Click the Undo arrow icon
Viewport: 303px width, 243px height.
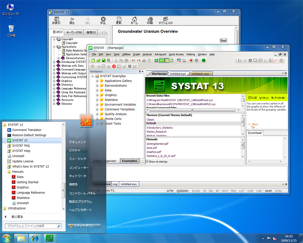(133, 60)
